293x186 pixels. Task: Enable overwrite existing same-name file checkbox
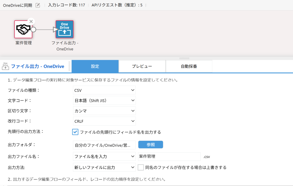point(141,167)
